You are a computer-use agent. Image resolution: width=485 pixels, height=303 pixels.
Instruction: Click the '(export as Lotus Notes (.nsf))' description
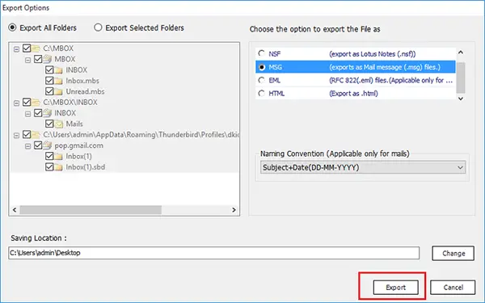pos(372,54)
